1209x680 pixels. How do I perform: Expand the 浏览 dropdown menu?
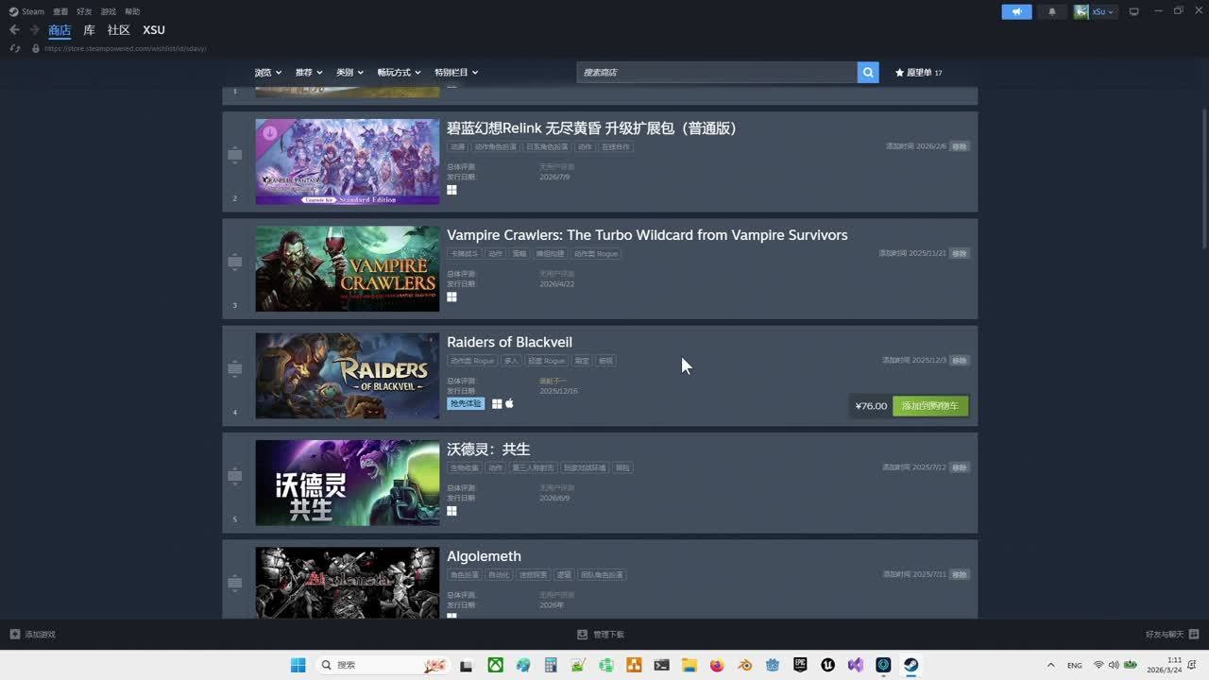click(x=267, y=73)
